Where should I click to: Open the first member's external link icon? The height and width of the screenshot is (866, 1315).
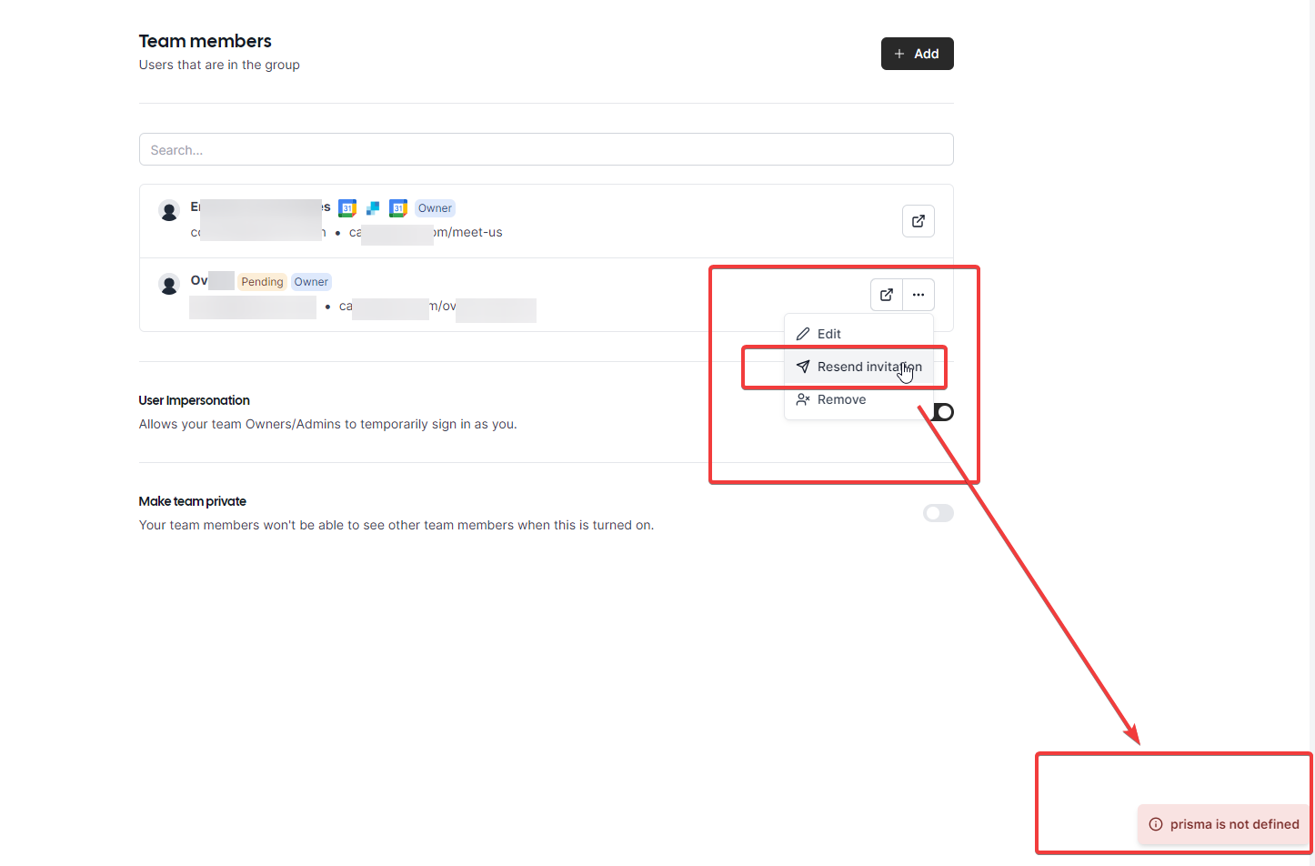click(918, 220)
